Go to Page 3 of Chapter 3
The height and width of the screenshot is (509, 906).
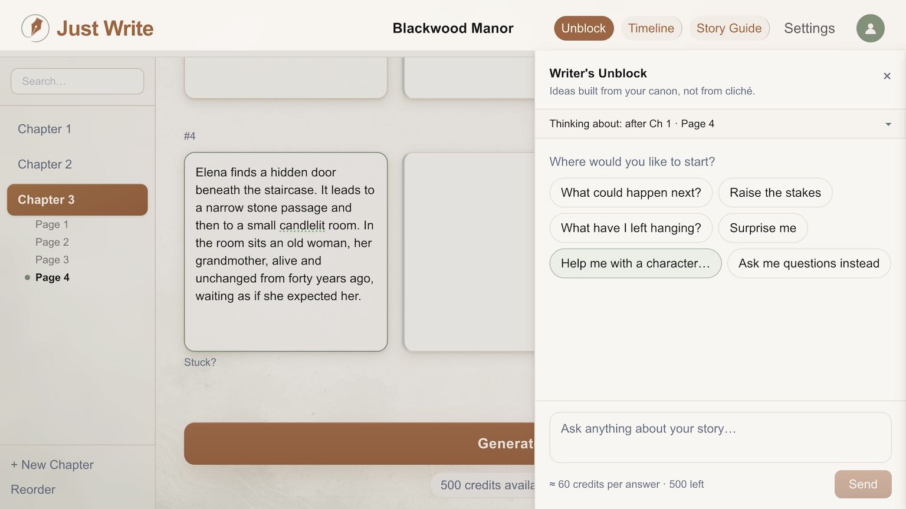coord(52,260)
